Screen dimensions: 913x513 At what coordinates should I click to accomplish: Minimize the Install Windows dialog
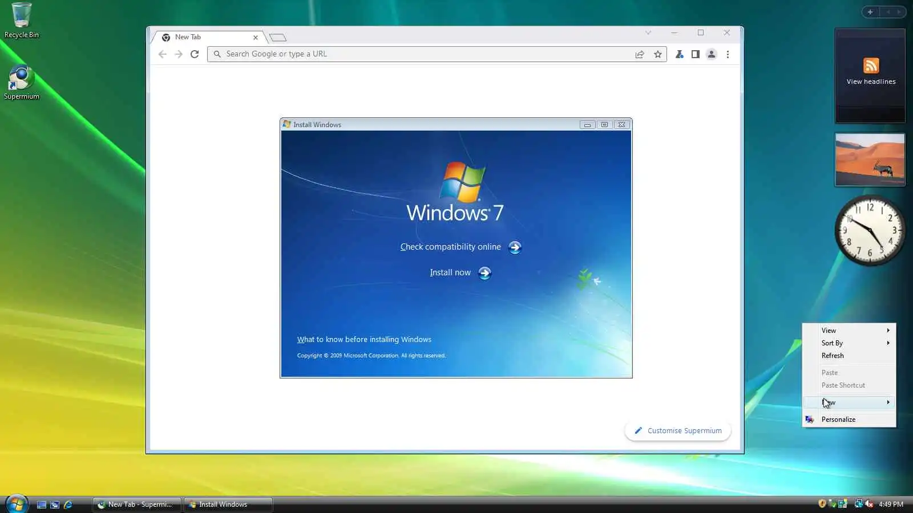point(587,125)
